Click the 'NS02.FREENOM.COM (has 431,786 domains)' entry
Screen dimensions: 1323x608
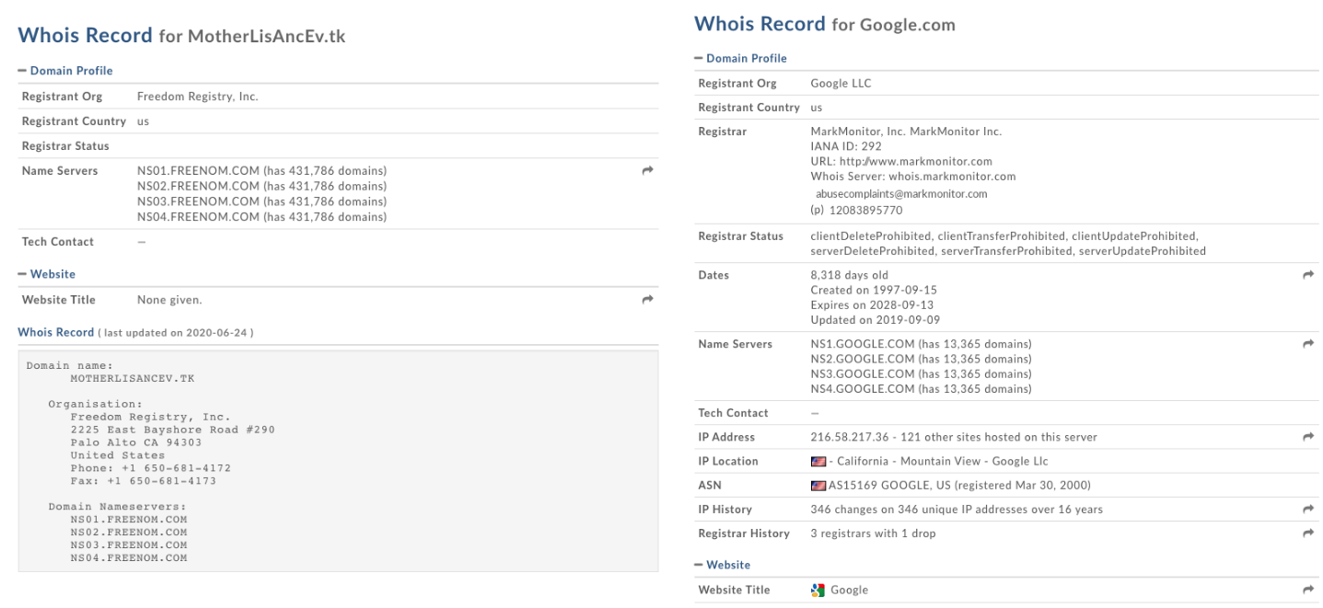pos(261,187)
